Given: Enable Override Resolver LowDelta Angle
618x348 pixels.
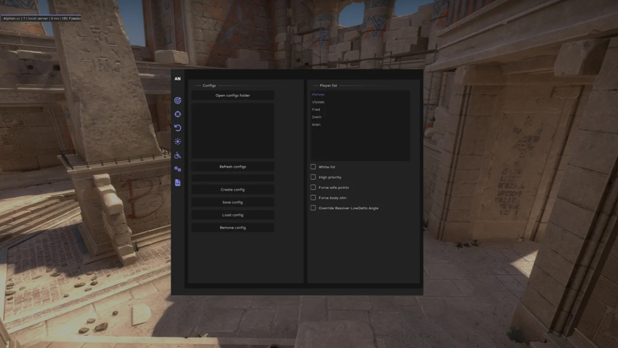Looking at the screenshot, I should tap(313, 208).
